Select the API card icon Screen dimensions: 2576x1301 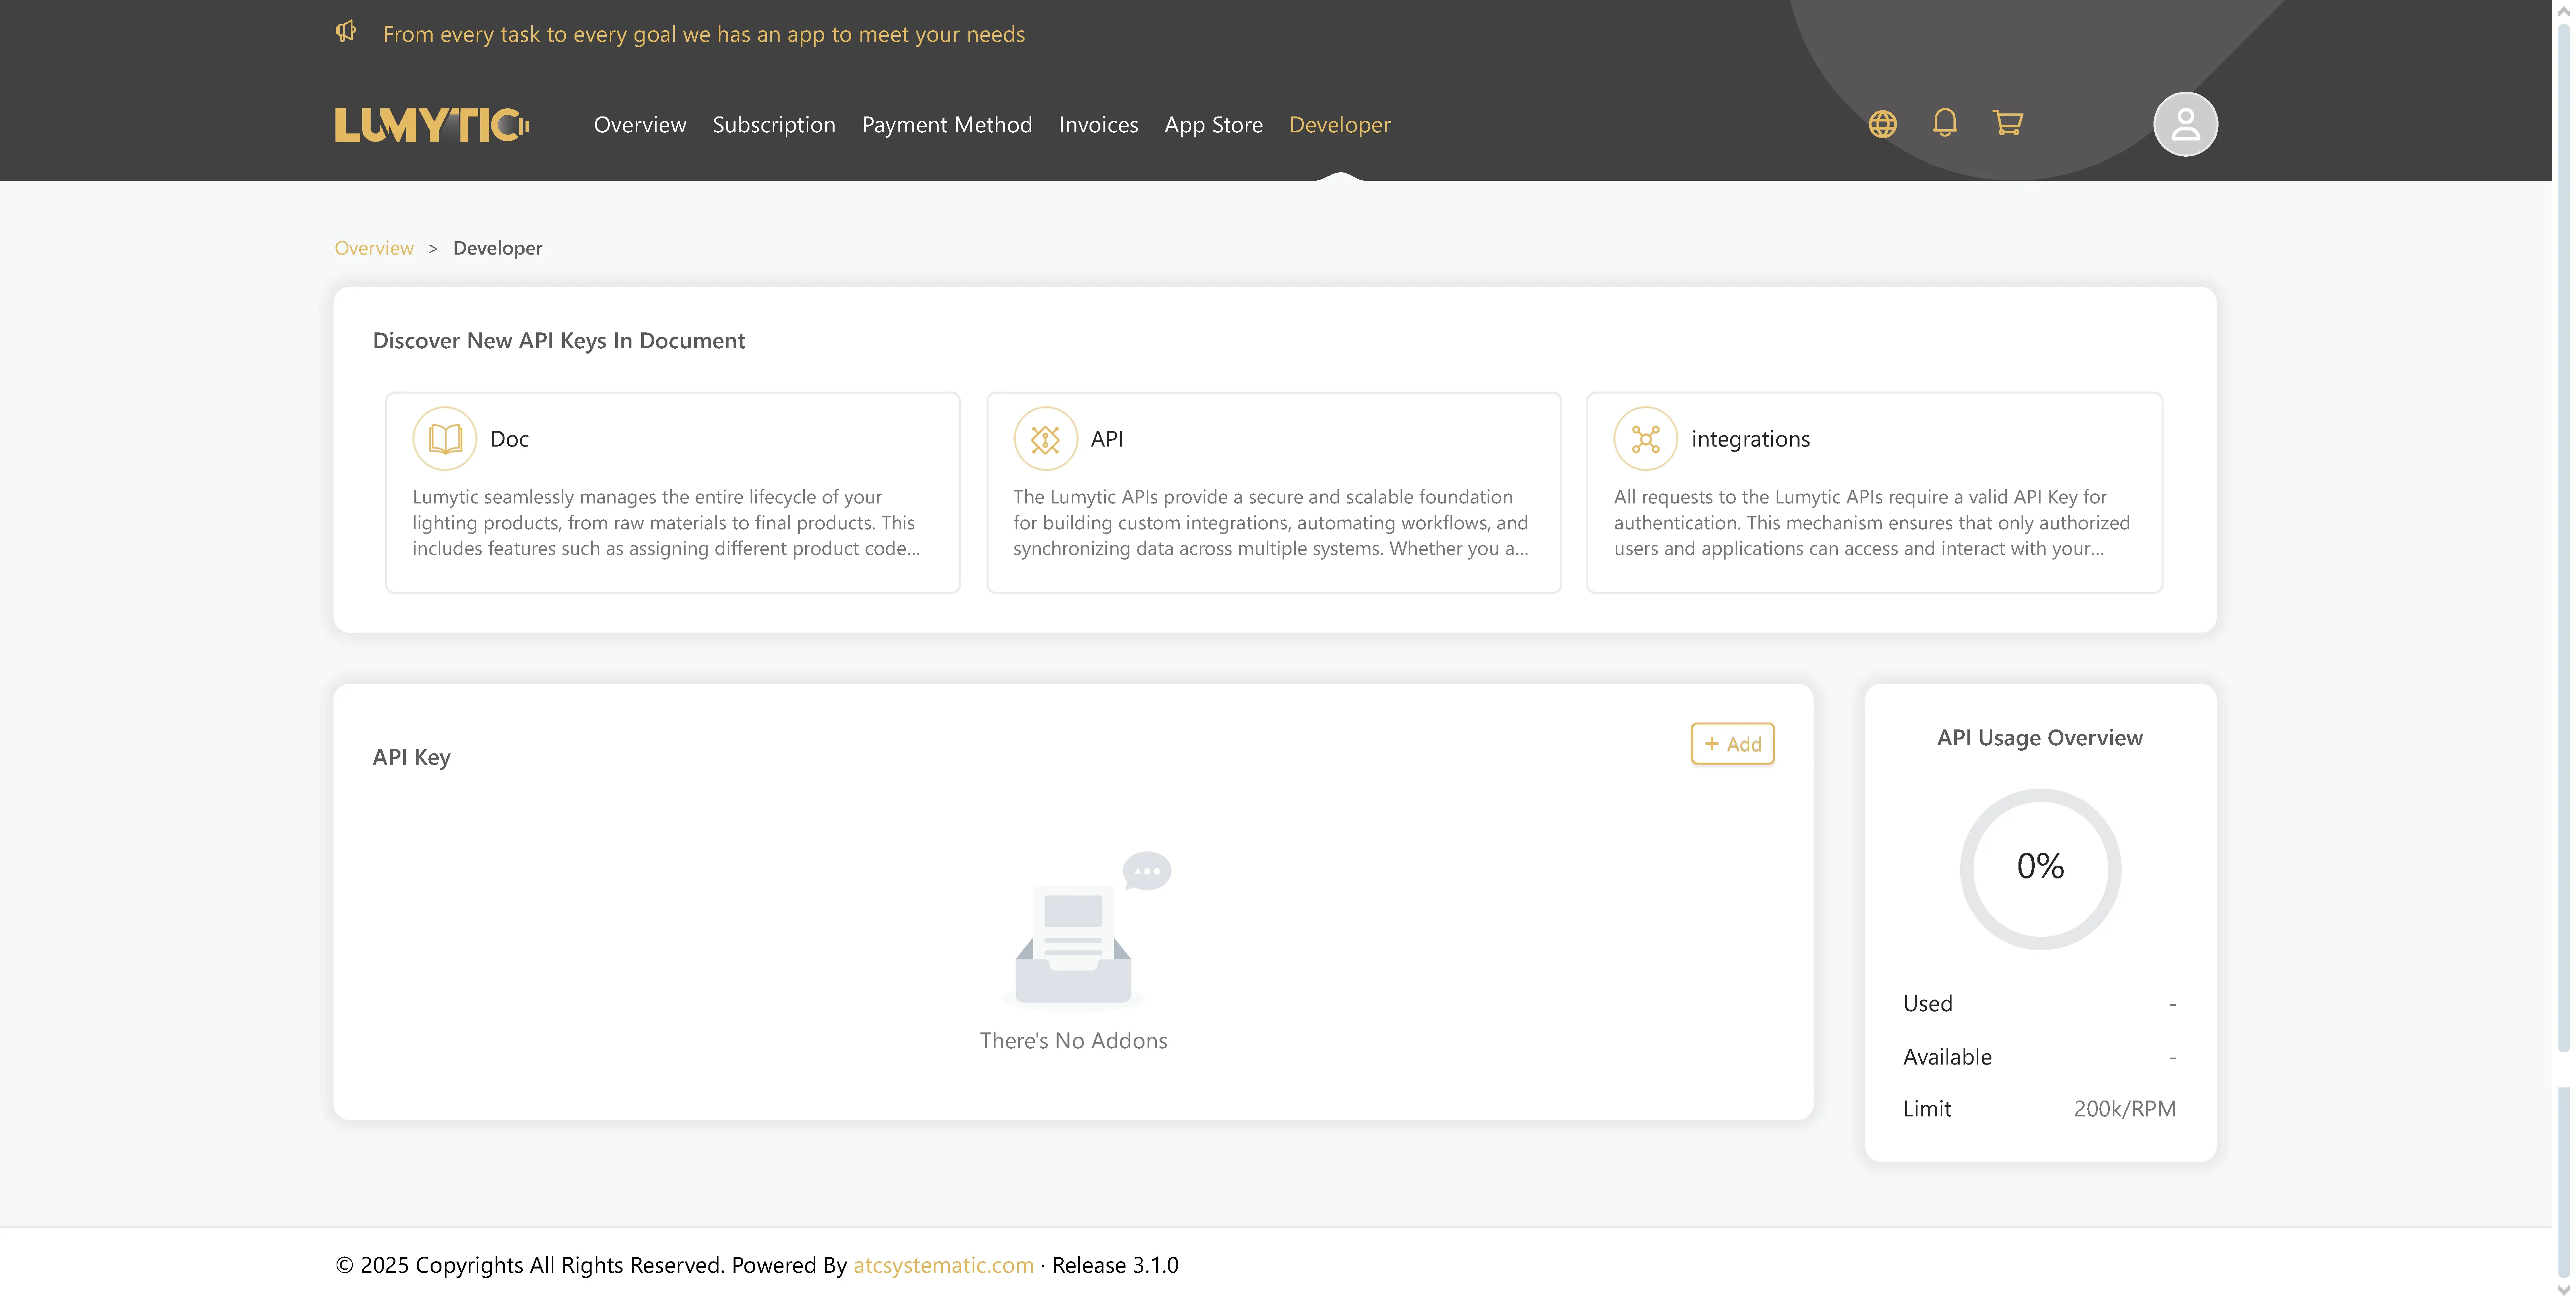tap(1045, 438)
